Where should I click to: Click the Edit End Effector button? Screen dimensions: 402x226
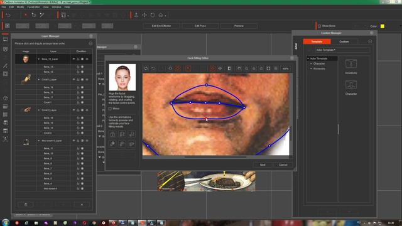click(x=161, y=26)
